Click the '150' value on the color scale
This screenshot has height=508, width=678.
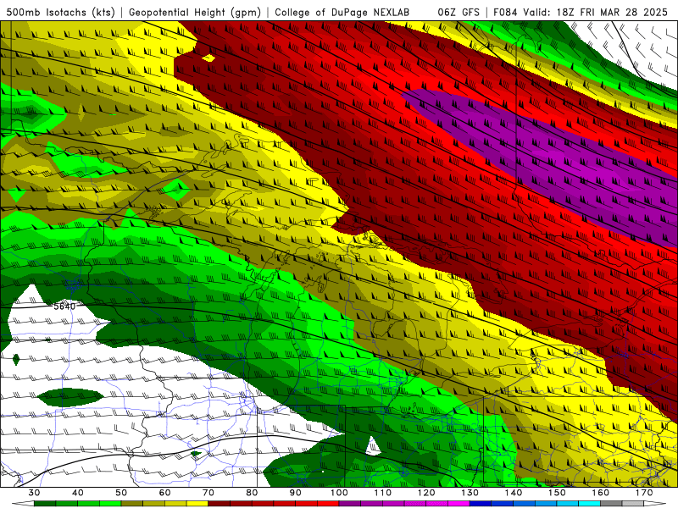point(557,493)
